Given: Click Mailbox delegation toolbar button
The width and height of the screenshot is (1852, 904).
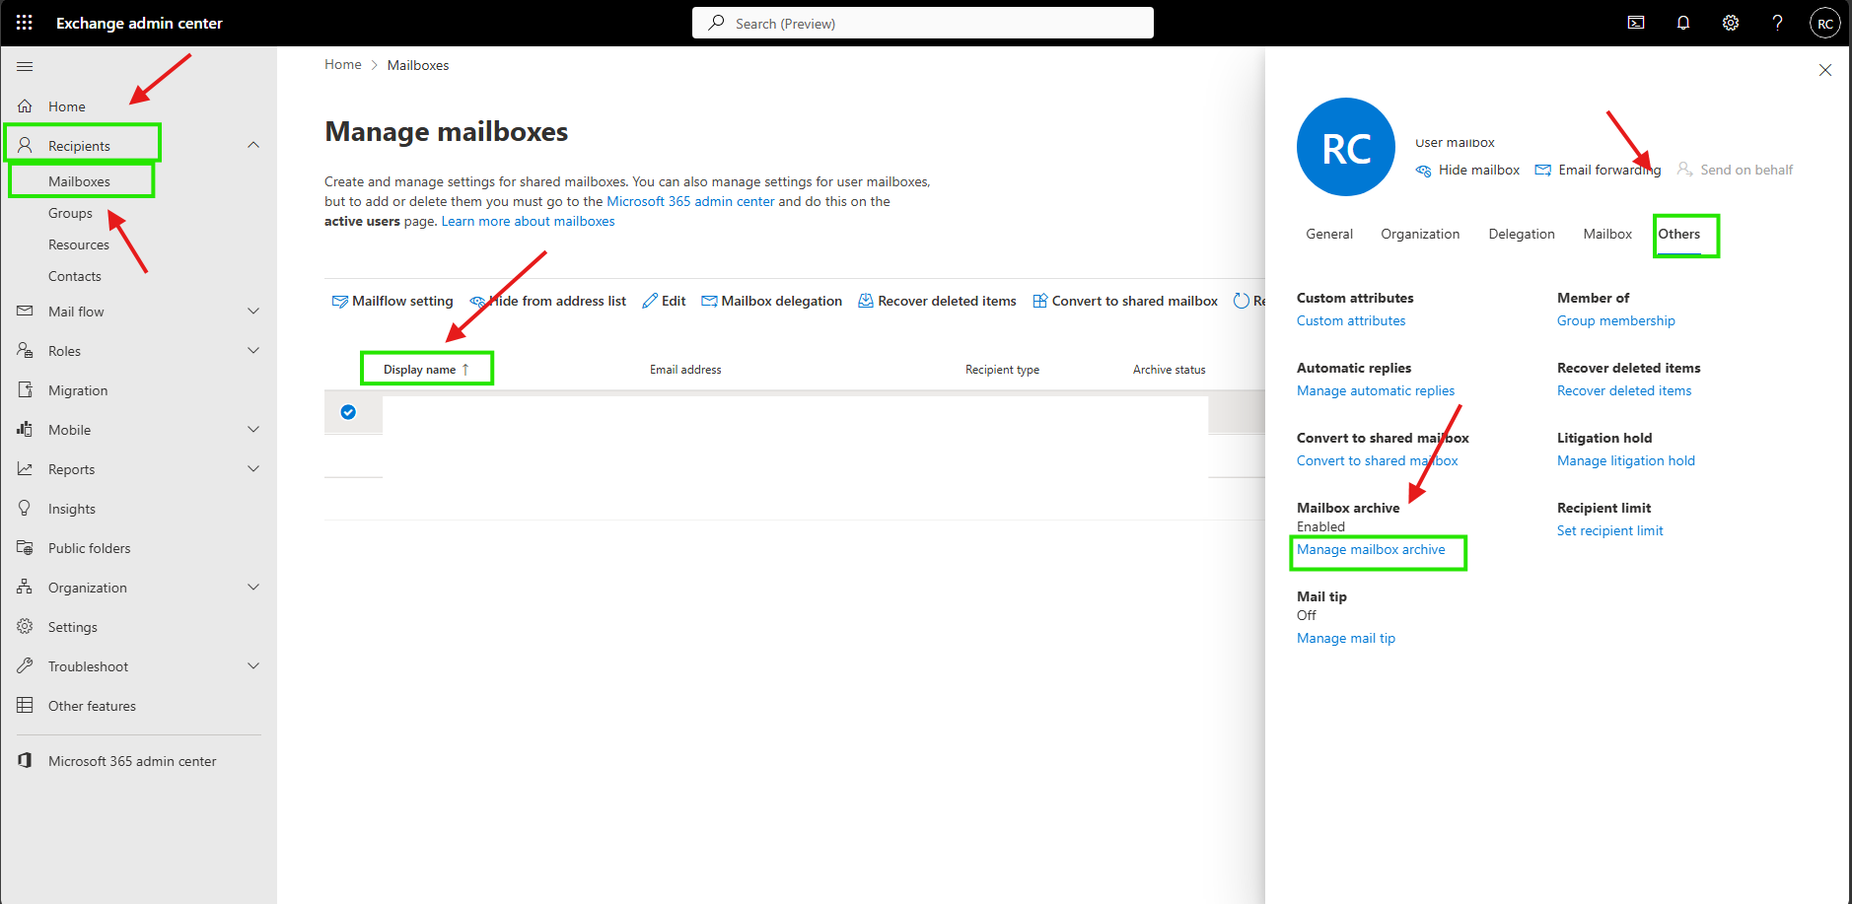Looking at the screenshot, I should [771, 301].
